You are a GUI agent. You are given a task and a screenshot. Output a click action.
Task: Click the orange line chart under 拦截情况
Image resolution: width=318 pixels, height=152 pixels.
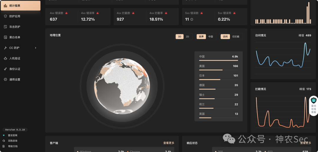[x=283, y=112]
